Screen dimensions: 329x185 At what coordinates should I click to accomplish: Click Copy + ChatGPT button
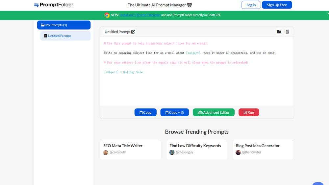pyautogui.click(x=175, y=112)
